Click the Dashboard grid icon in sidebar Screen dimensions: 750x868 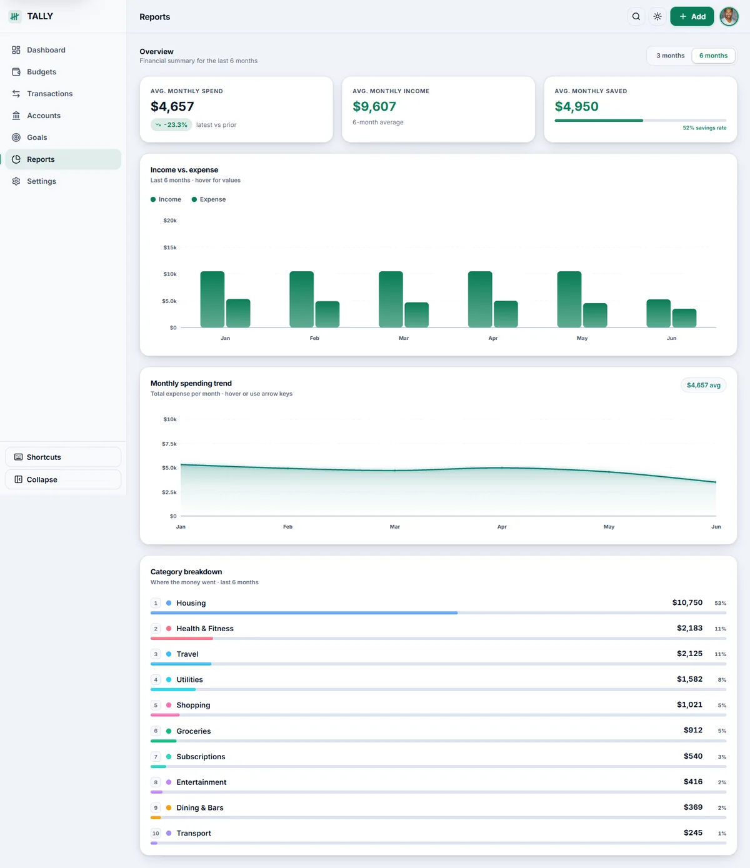[x=16, y=50]
